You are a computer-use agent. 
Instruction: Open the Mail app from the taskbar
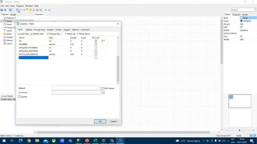(x=45, y=140)
